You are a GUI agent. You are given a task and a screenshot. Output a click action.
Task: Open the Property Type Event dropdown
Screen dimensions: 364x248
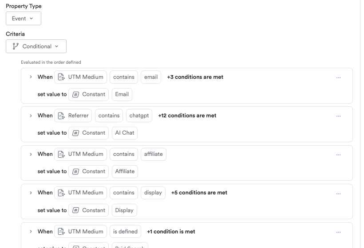23,19
